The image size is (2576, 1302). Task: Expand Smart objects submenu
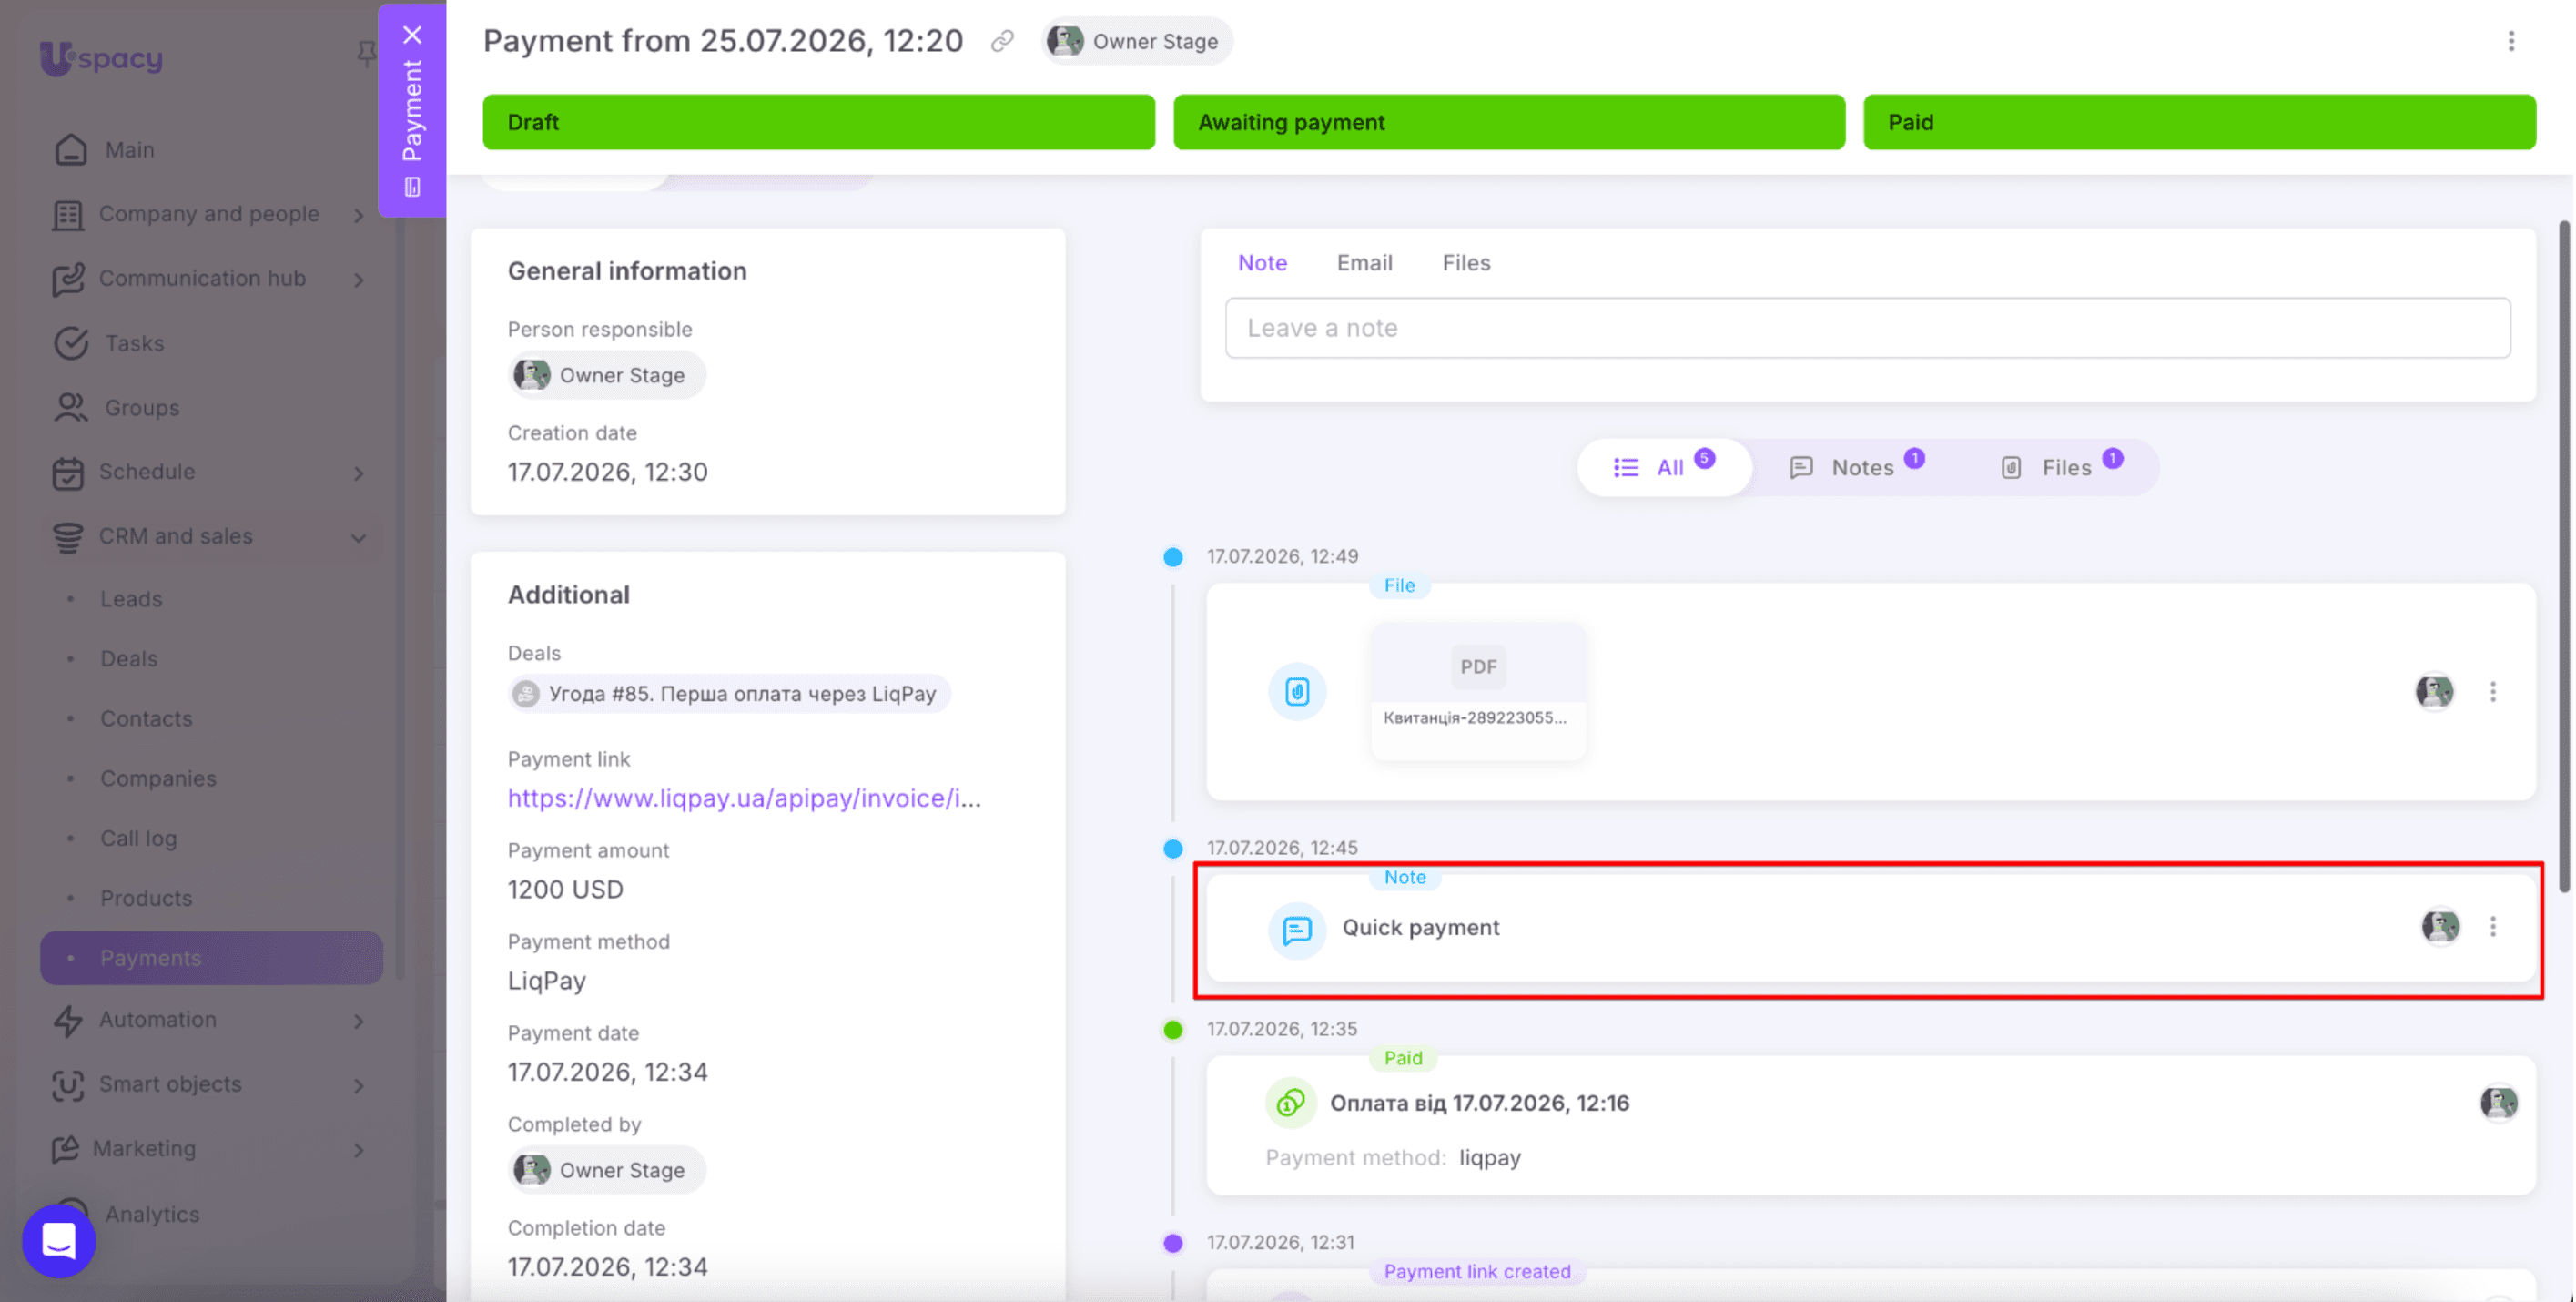point(359,1085)
